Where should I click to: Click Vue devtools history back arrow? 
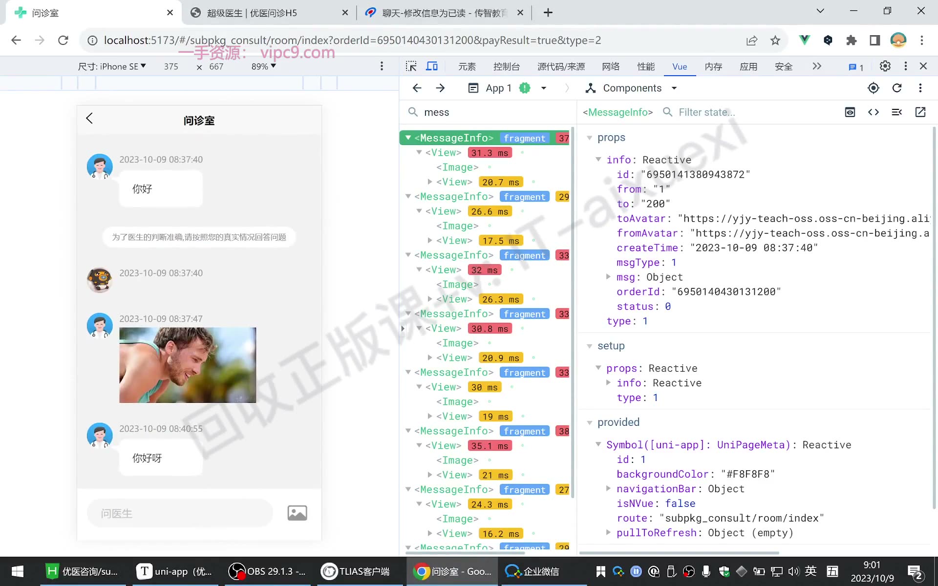[x=417, y=88]
